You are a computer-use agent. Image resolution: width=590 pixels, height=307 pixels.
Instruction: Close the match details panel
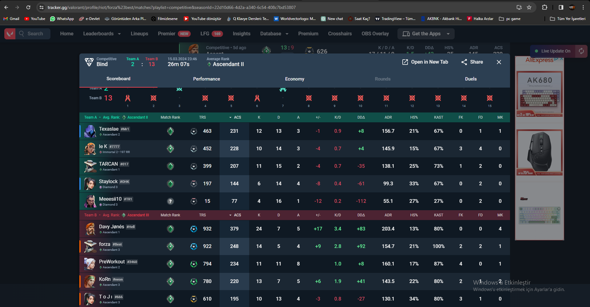(499, 62)
